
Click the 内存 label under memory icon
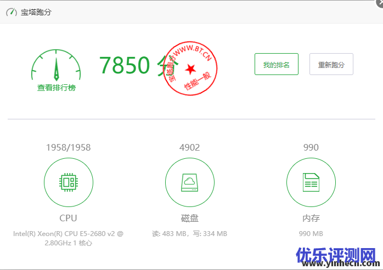click(311, 218)
